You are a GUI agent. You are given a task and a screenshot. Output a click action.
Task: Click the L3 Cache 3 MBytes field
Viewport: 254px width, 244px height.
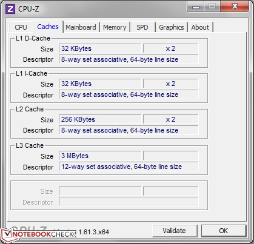tap(100, 156)
